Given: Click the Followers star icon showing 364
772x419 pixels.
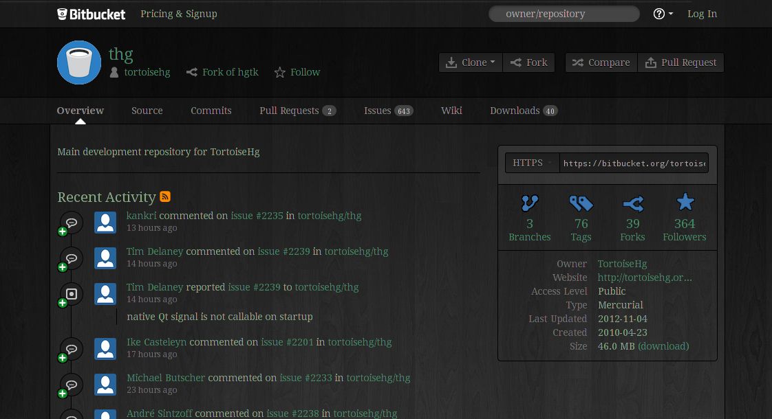Looking at the screenshot, I should [685, 201].
